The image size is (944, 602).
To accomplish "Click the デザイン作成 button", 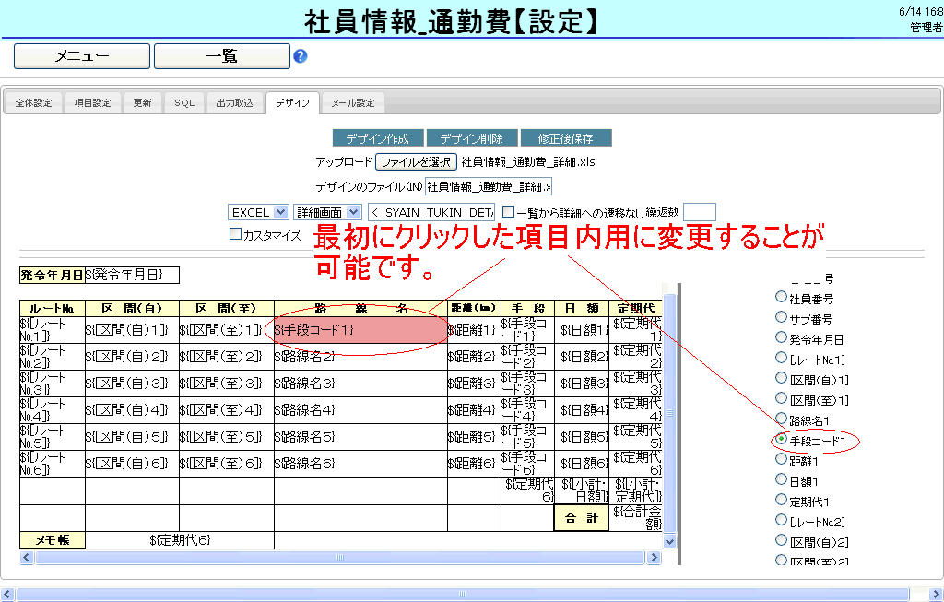I will [378, 138].
